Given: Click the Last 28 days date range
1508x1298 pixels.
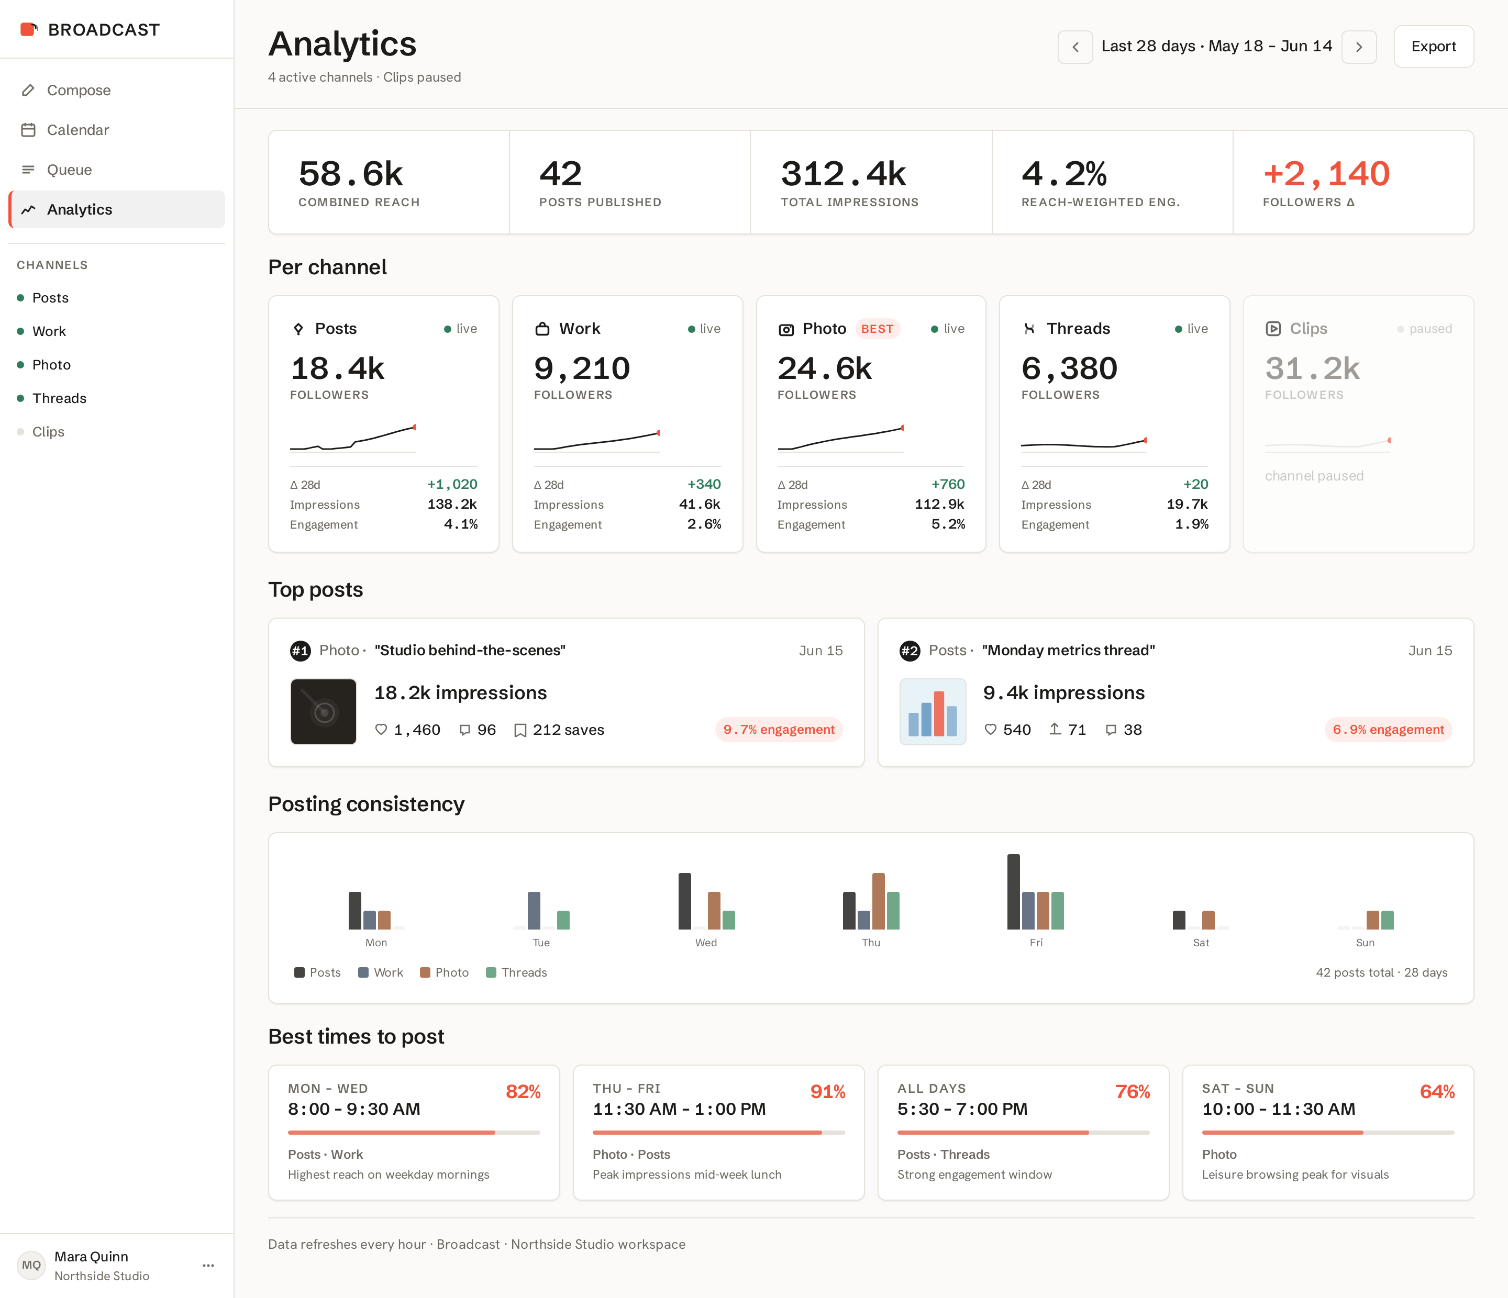Looking at the screenshot, I should [1217, 47].
